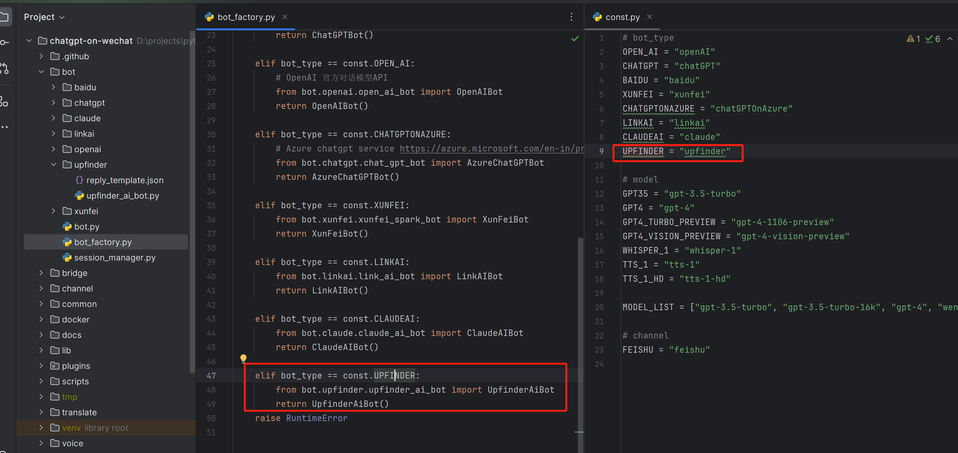958x453 pixels.
Task: Expand the xunfei folder
Action: tap(54, 211)
